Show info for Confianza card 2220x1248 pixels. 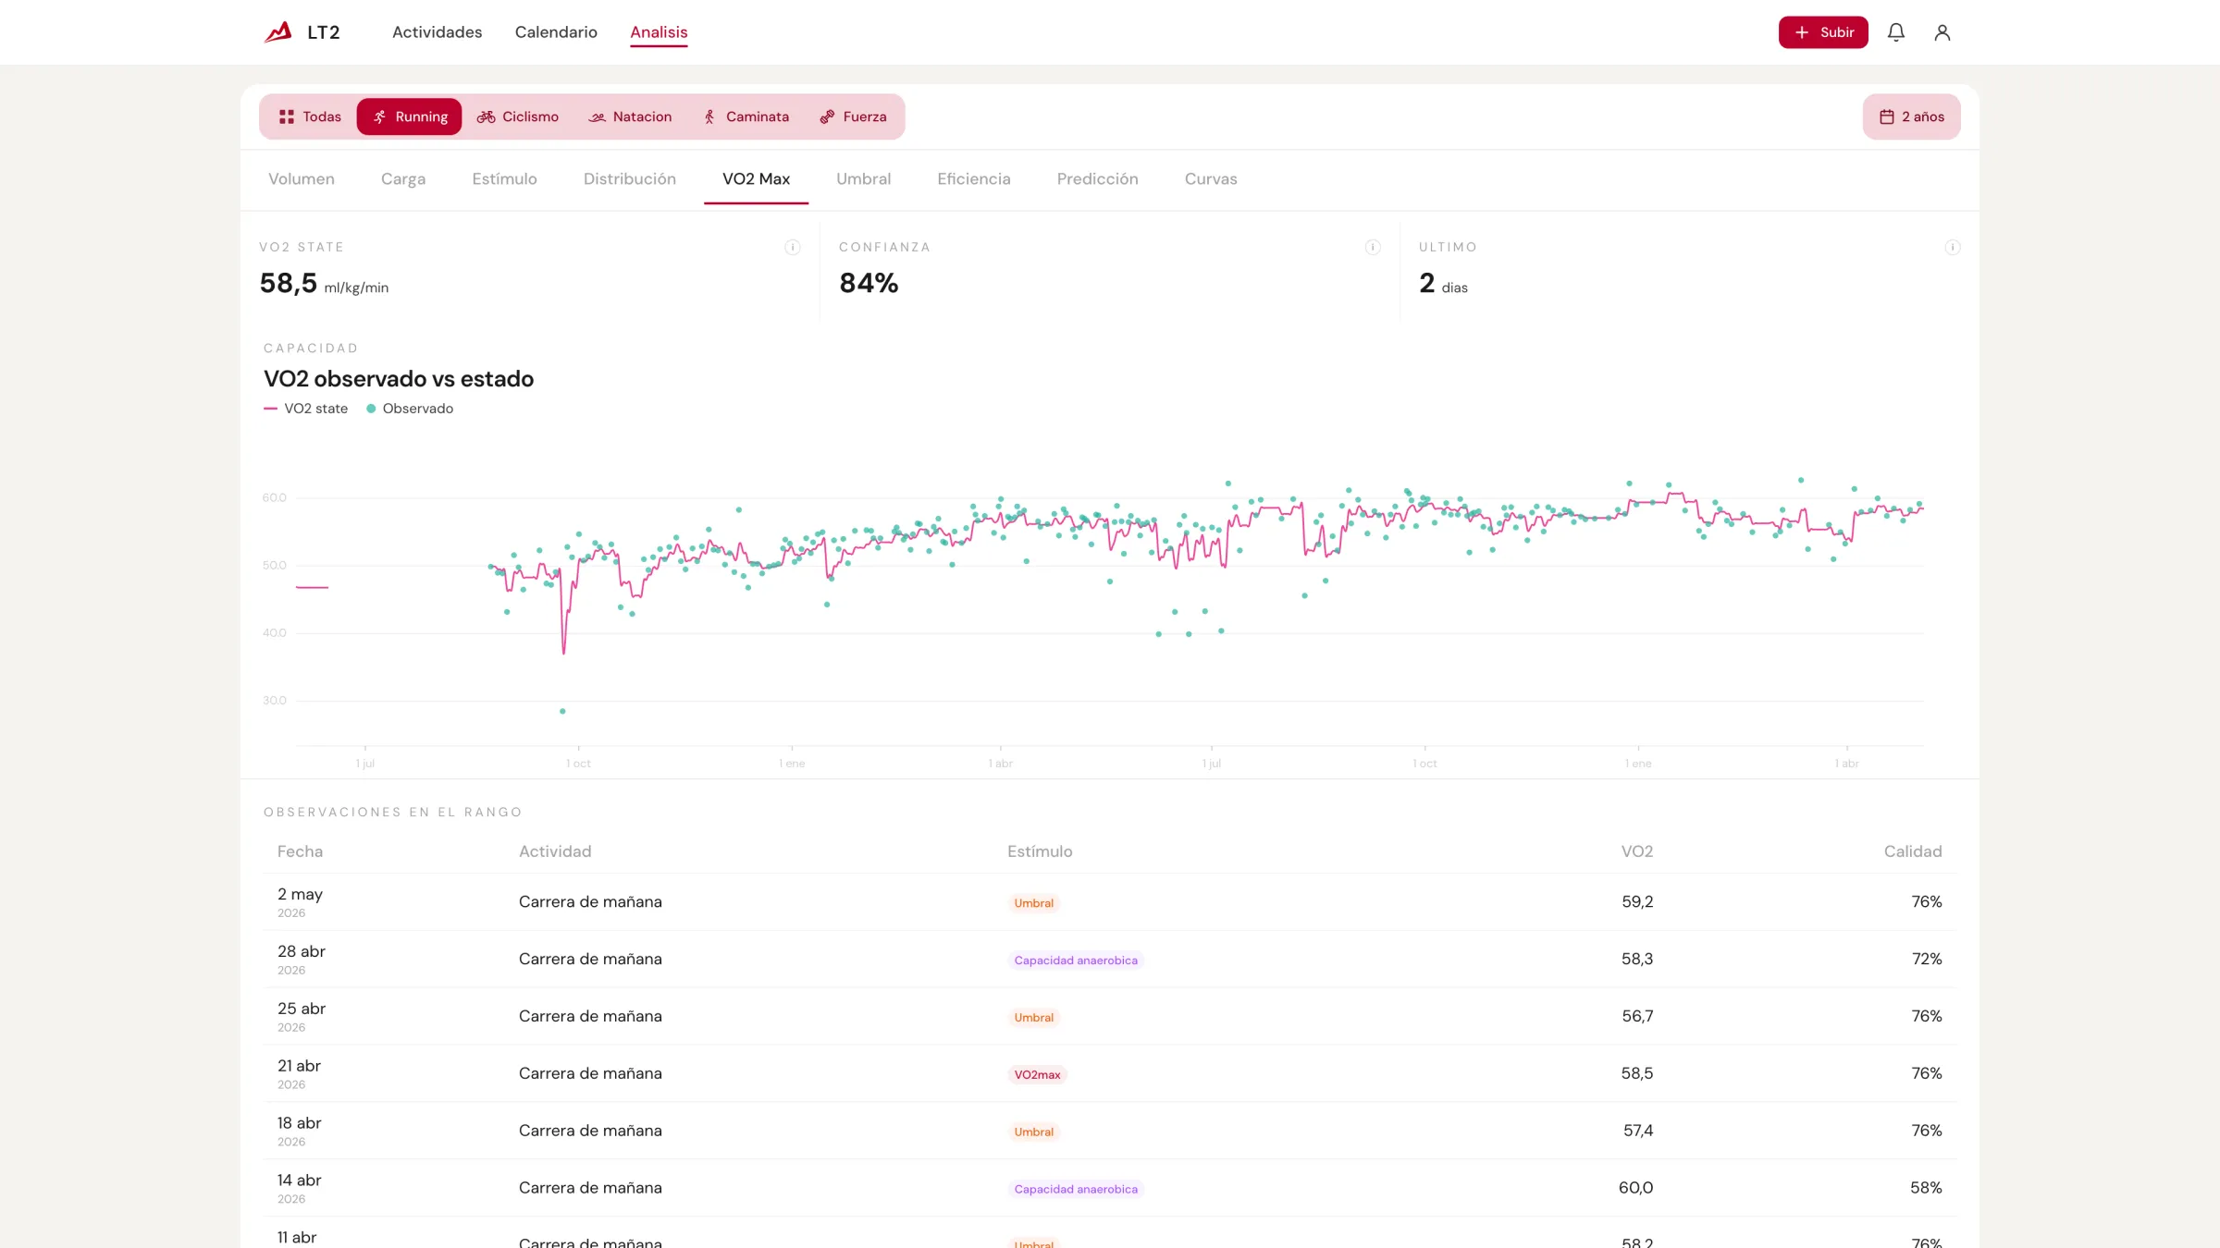(1372, 247)
